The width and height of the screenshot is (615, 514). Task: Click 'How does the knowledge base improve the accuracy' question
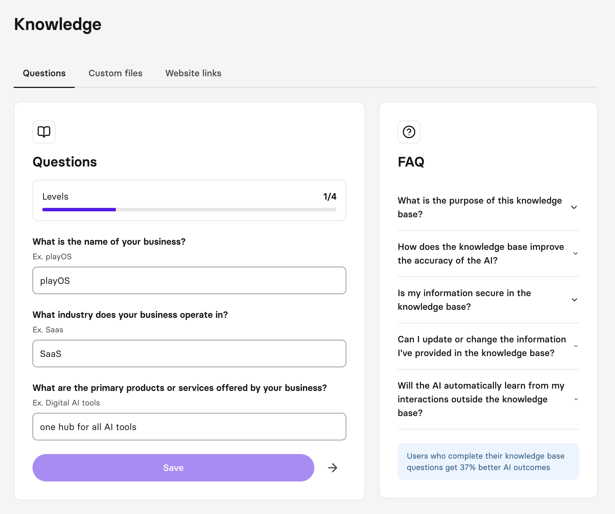point(481,254)
